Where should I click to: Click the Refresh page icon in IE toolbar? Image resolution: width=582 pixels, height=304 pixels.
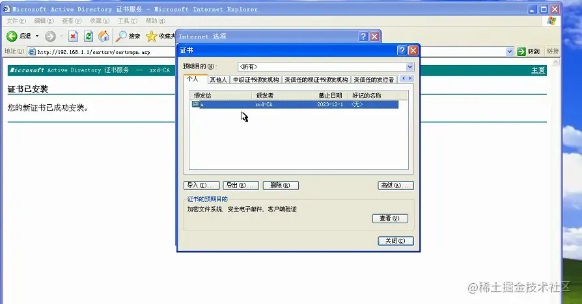tap(89, 36)
